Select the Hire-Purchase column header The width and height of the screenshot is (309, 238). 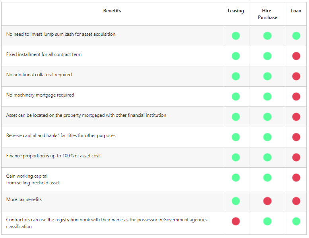pos(267,14)
